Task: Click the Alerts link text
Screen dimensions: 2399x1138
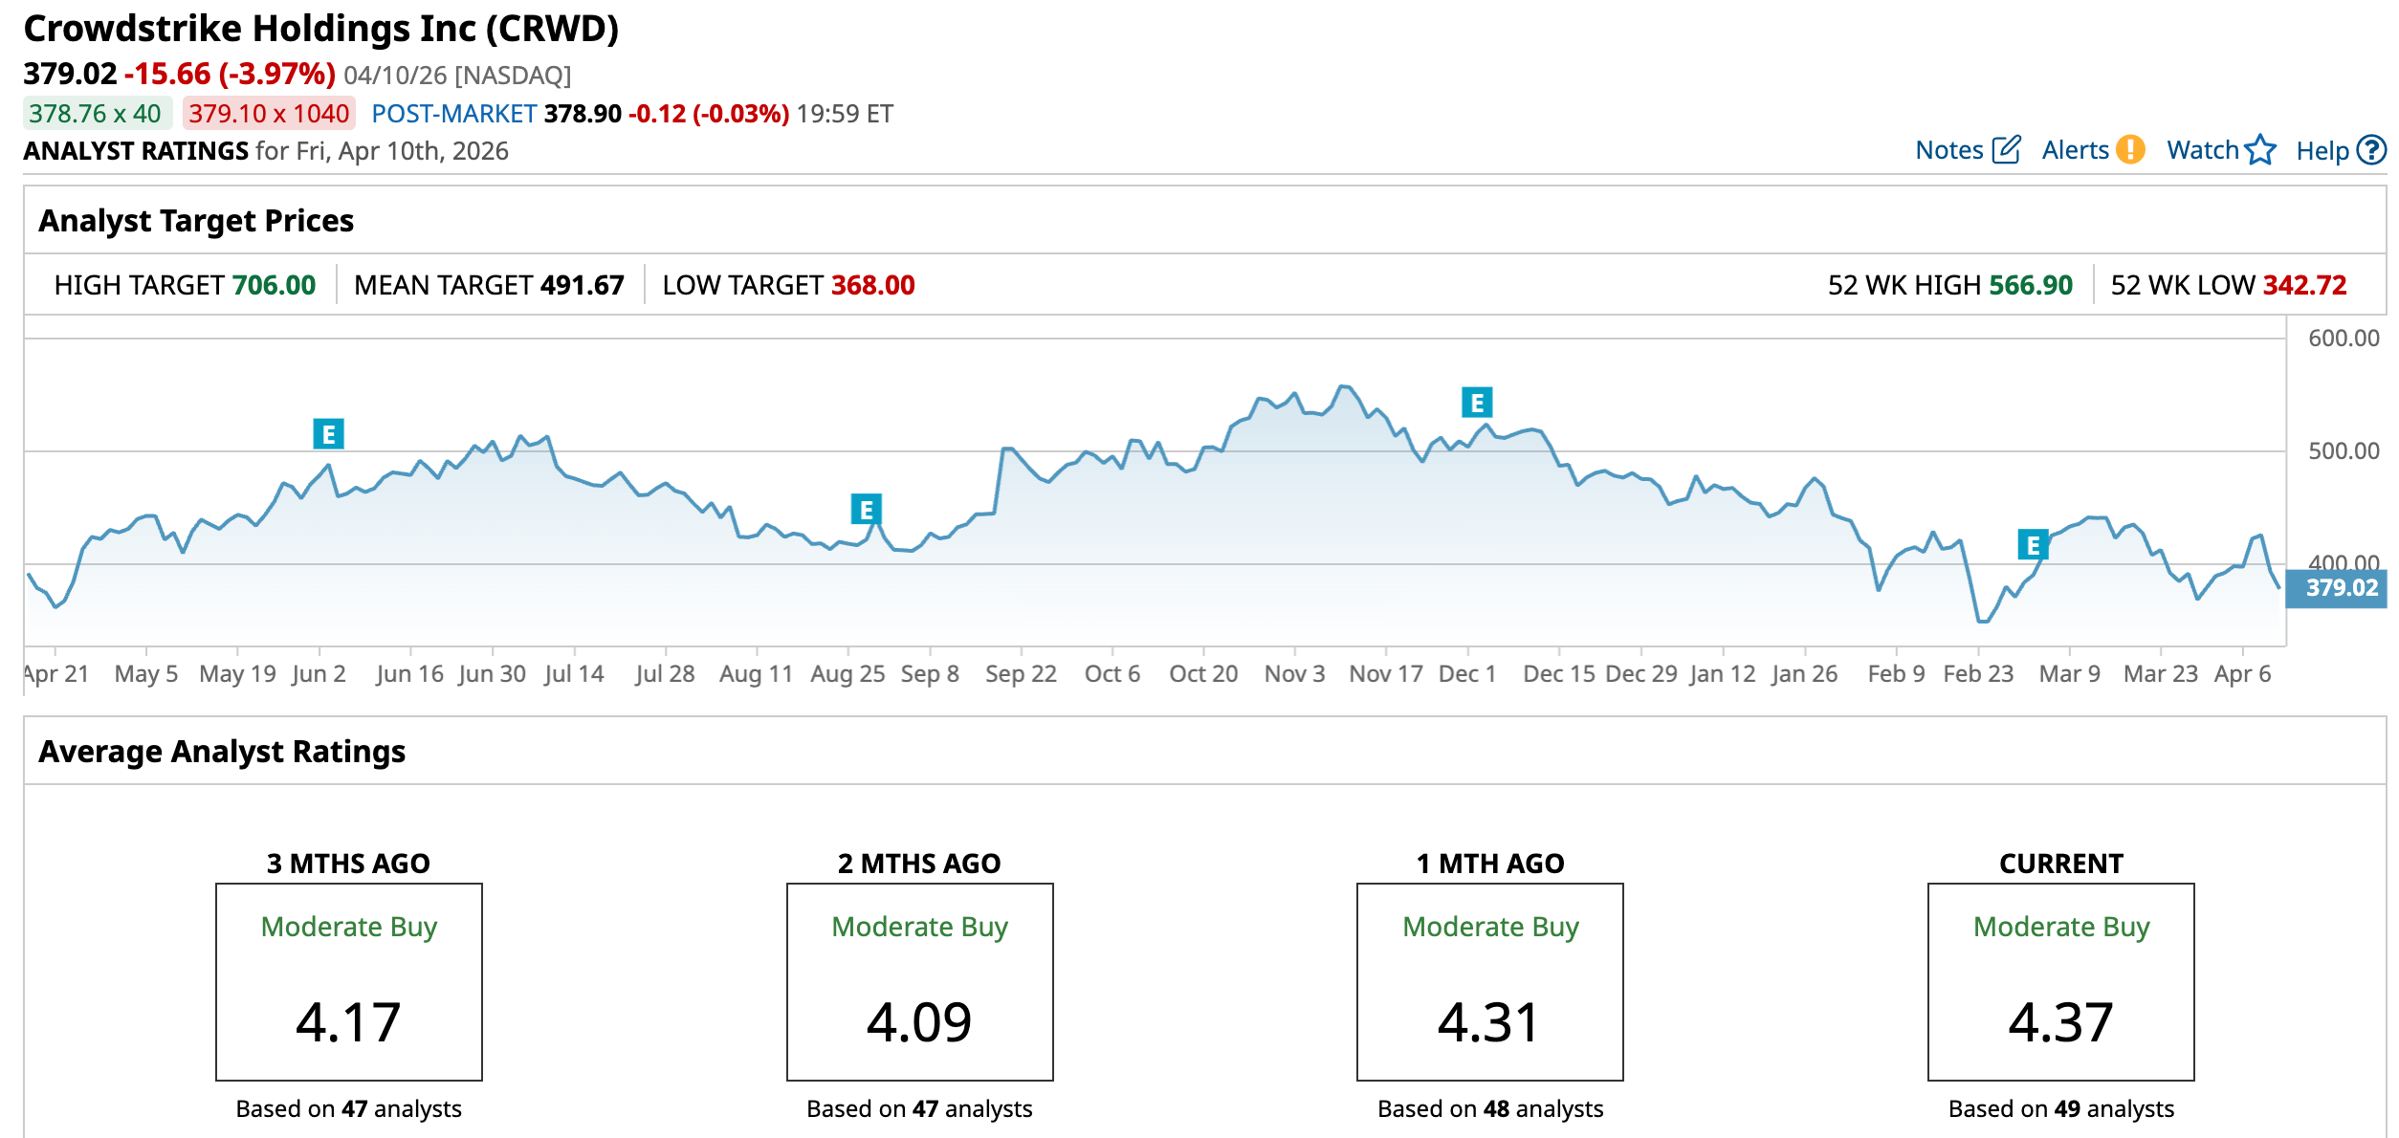Action: [x=2075, y=150]
